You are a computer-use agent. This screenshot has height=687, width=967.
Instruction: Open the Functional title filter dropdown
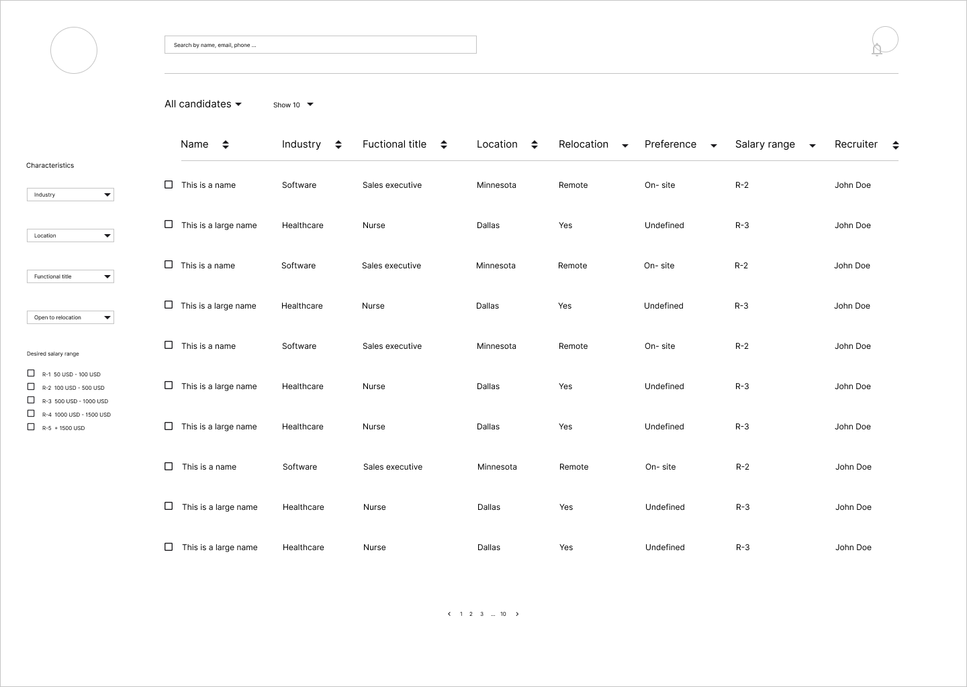tap(71, 276)
